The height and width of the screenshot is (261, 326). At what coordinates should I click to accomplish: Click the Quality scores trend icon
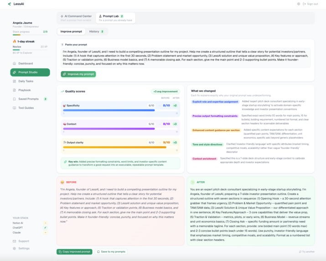tap(62, 92)
